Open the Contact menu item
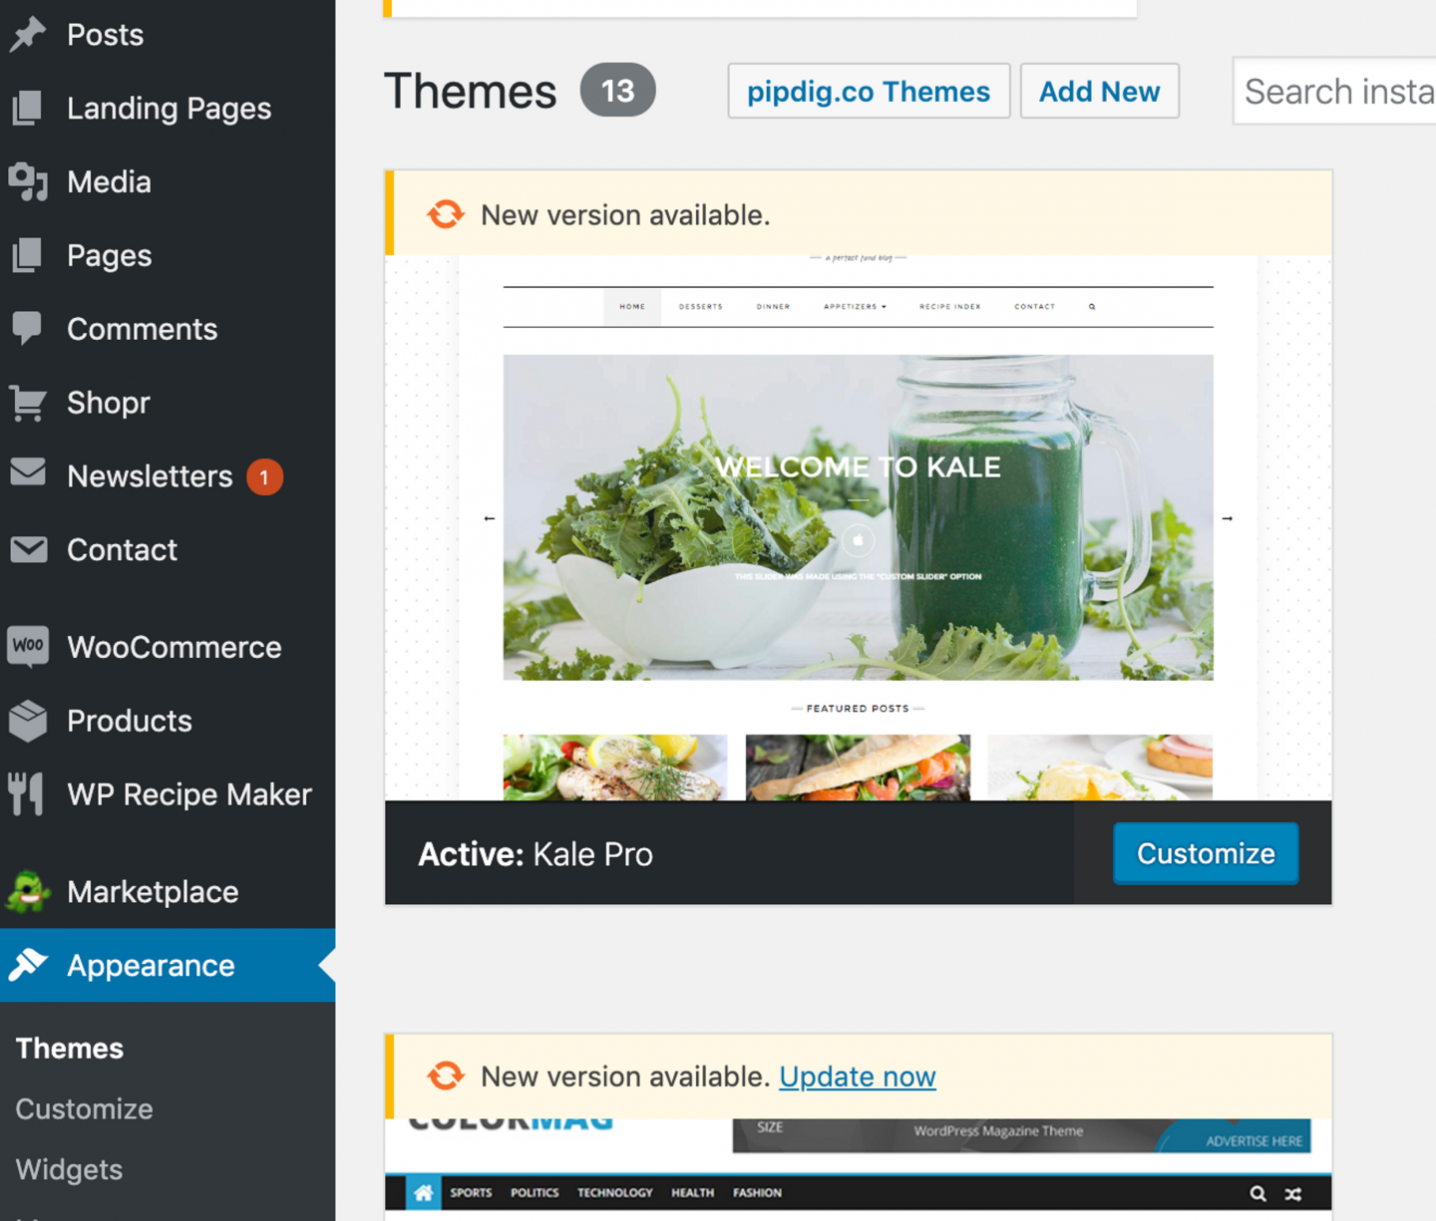 click(x=168, y=550)
